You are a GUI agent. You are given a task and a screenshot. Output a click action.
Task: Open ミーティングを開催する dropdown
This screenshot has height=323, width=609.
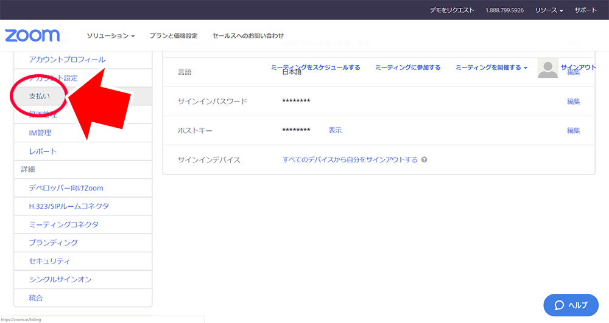491,68
